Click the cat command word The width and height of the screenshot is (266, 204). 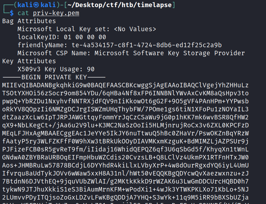click(x=23, y=13)
